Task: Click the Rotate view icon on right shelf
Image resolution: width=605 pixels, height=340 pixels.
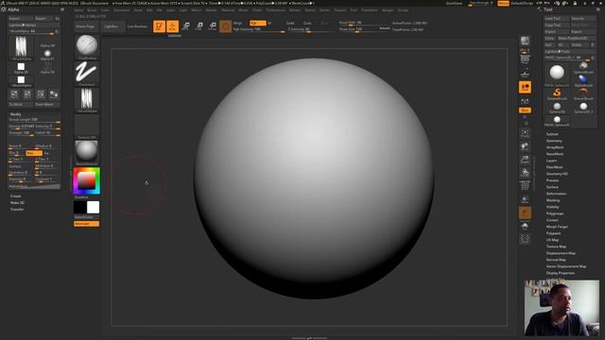Action: [525, 173]
